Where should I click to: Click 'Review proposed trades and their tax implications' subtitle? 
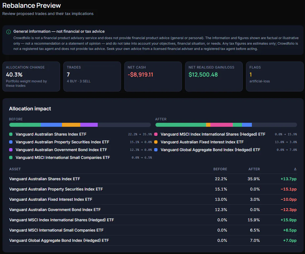point(48,14)
